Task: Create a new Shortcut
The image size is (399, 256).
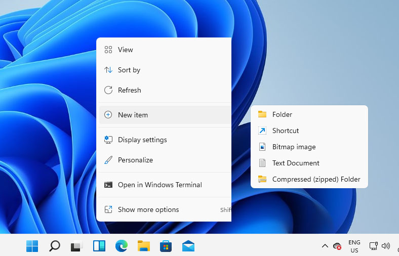Action: [x=309, y=131]
